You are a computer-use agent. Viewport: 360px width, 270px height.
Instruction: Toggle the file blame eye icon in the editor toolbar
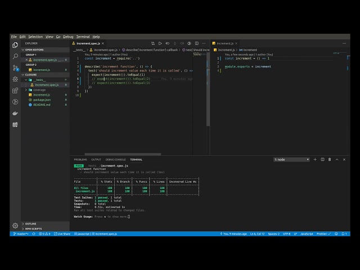coord(168,43)
